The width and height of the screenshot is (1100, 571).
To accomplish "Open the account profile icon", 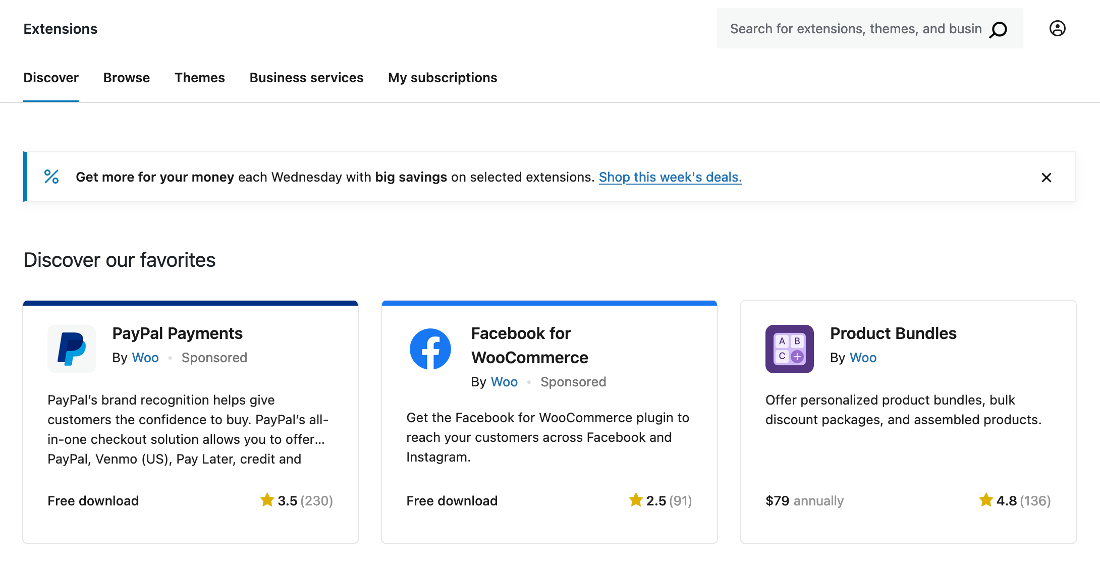I will 1057,29.
